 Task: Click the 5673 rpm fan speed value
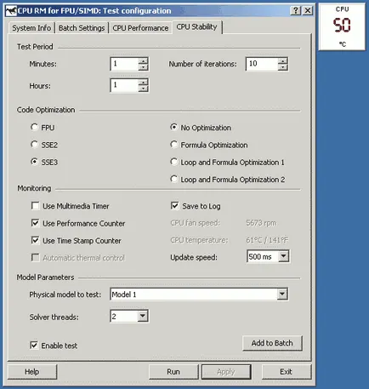261,223
